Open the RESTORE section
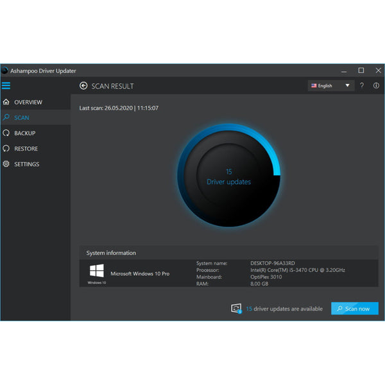 [35, 148]
